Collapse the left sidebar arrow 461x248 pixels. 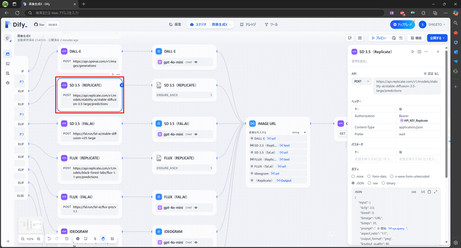click(8, 241)
